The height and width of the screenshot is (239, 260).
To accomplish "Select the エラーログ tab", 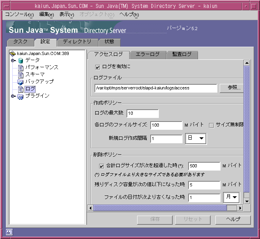I will tap(147, 55).
